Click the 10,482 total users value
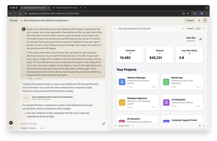This screenshot has width=217, height=141. [125, 58]
